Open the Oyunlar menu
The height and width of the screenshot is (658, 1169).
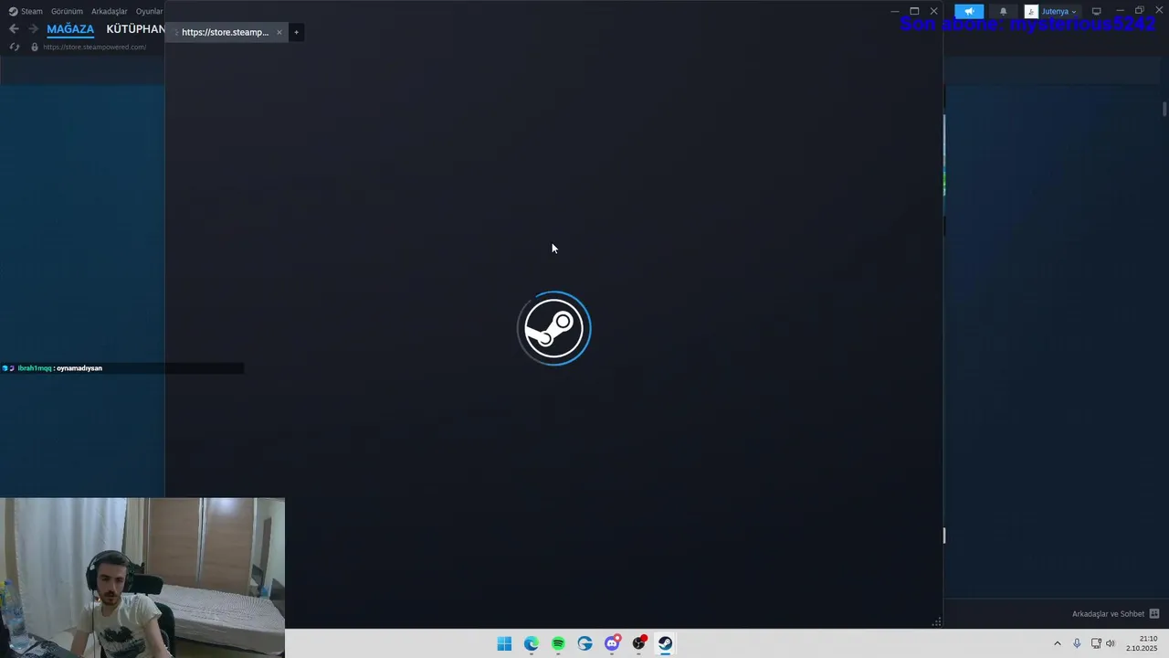pyautogui.click(x=150, y=11)
